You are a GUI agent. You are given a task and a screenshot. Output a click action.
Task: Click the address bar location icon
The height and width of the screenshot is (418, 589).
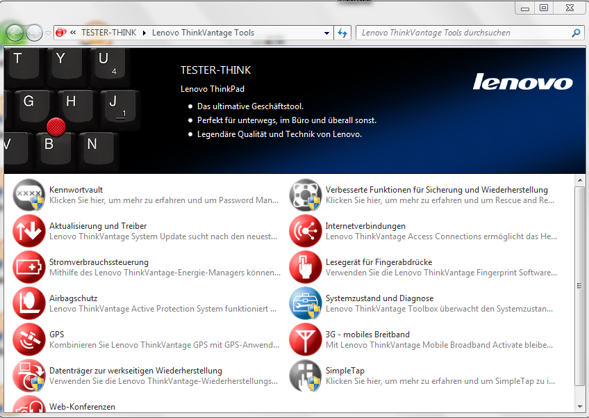(x=61, y=33)
